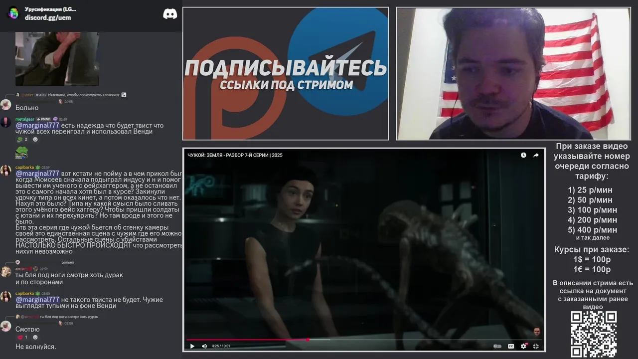The height and width of the screenshot is (359, 638).
Task: Click the avatar beside 'Больно' message
Action: point(6,104)
